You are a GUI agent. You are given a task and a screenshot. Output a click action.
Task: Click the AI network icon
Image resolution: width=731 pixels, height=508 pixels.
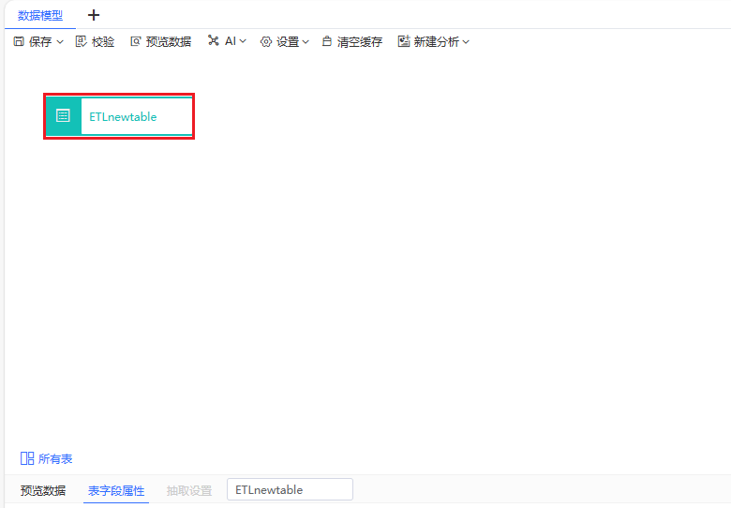click(213, 40)
